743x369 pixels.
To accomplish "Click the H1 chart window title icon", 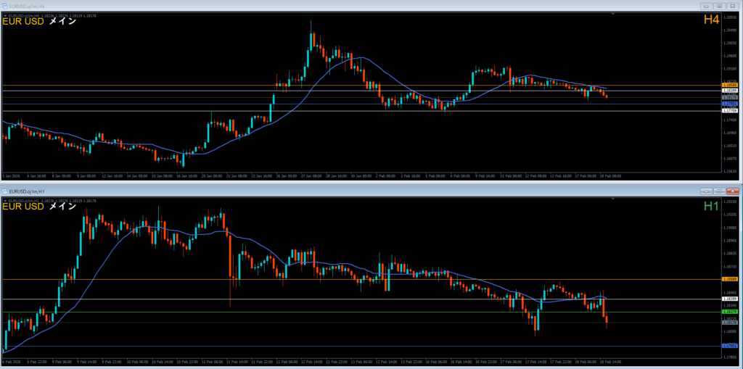I will 6,191.
